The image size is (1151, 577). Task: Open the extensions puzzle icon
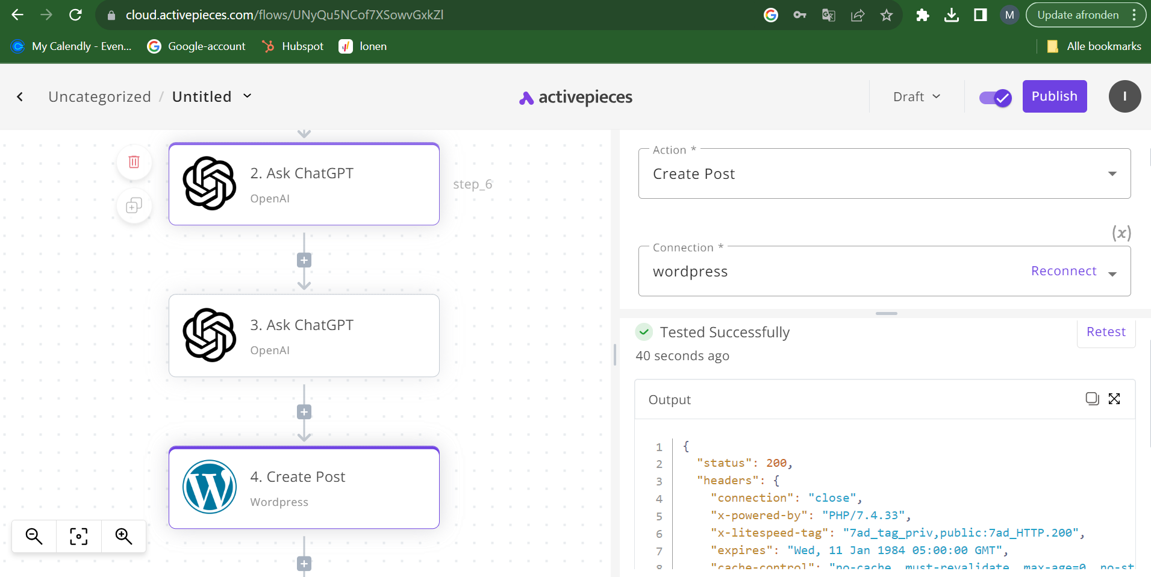923,15
